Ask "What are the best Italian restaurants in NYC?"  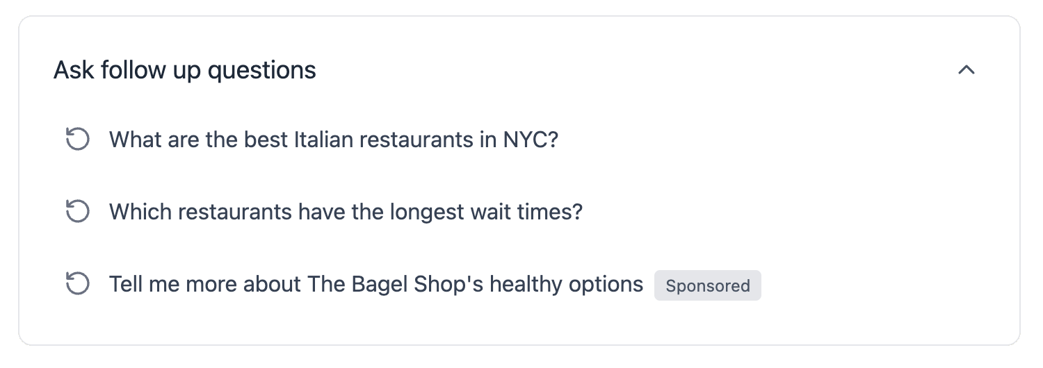pos(334,140)
